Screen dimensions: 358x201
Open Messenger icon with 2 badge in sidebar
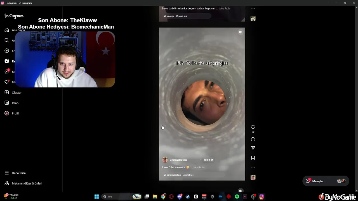pos(7,71)
